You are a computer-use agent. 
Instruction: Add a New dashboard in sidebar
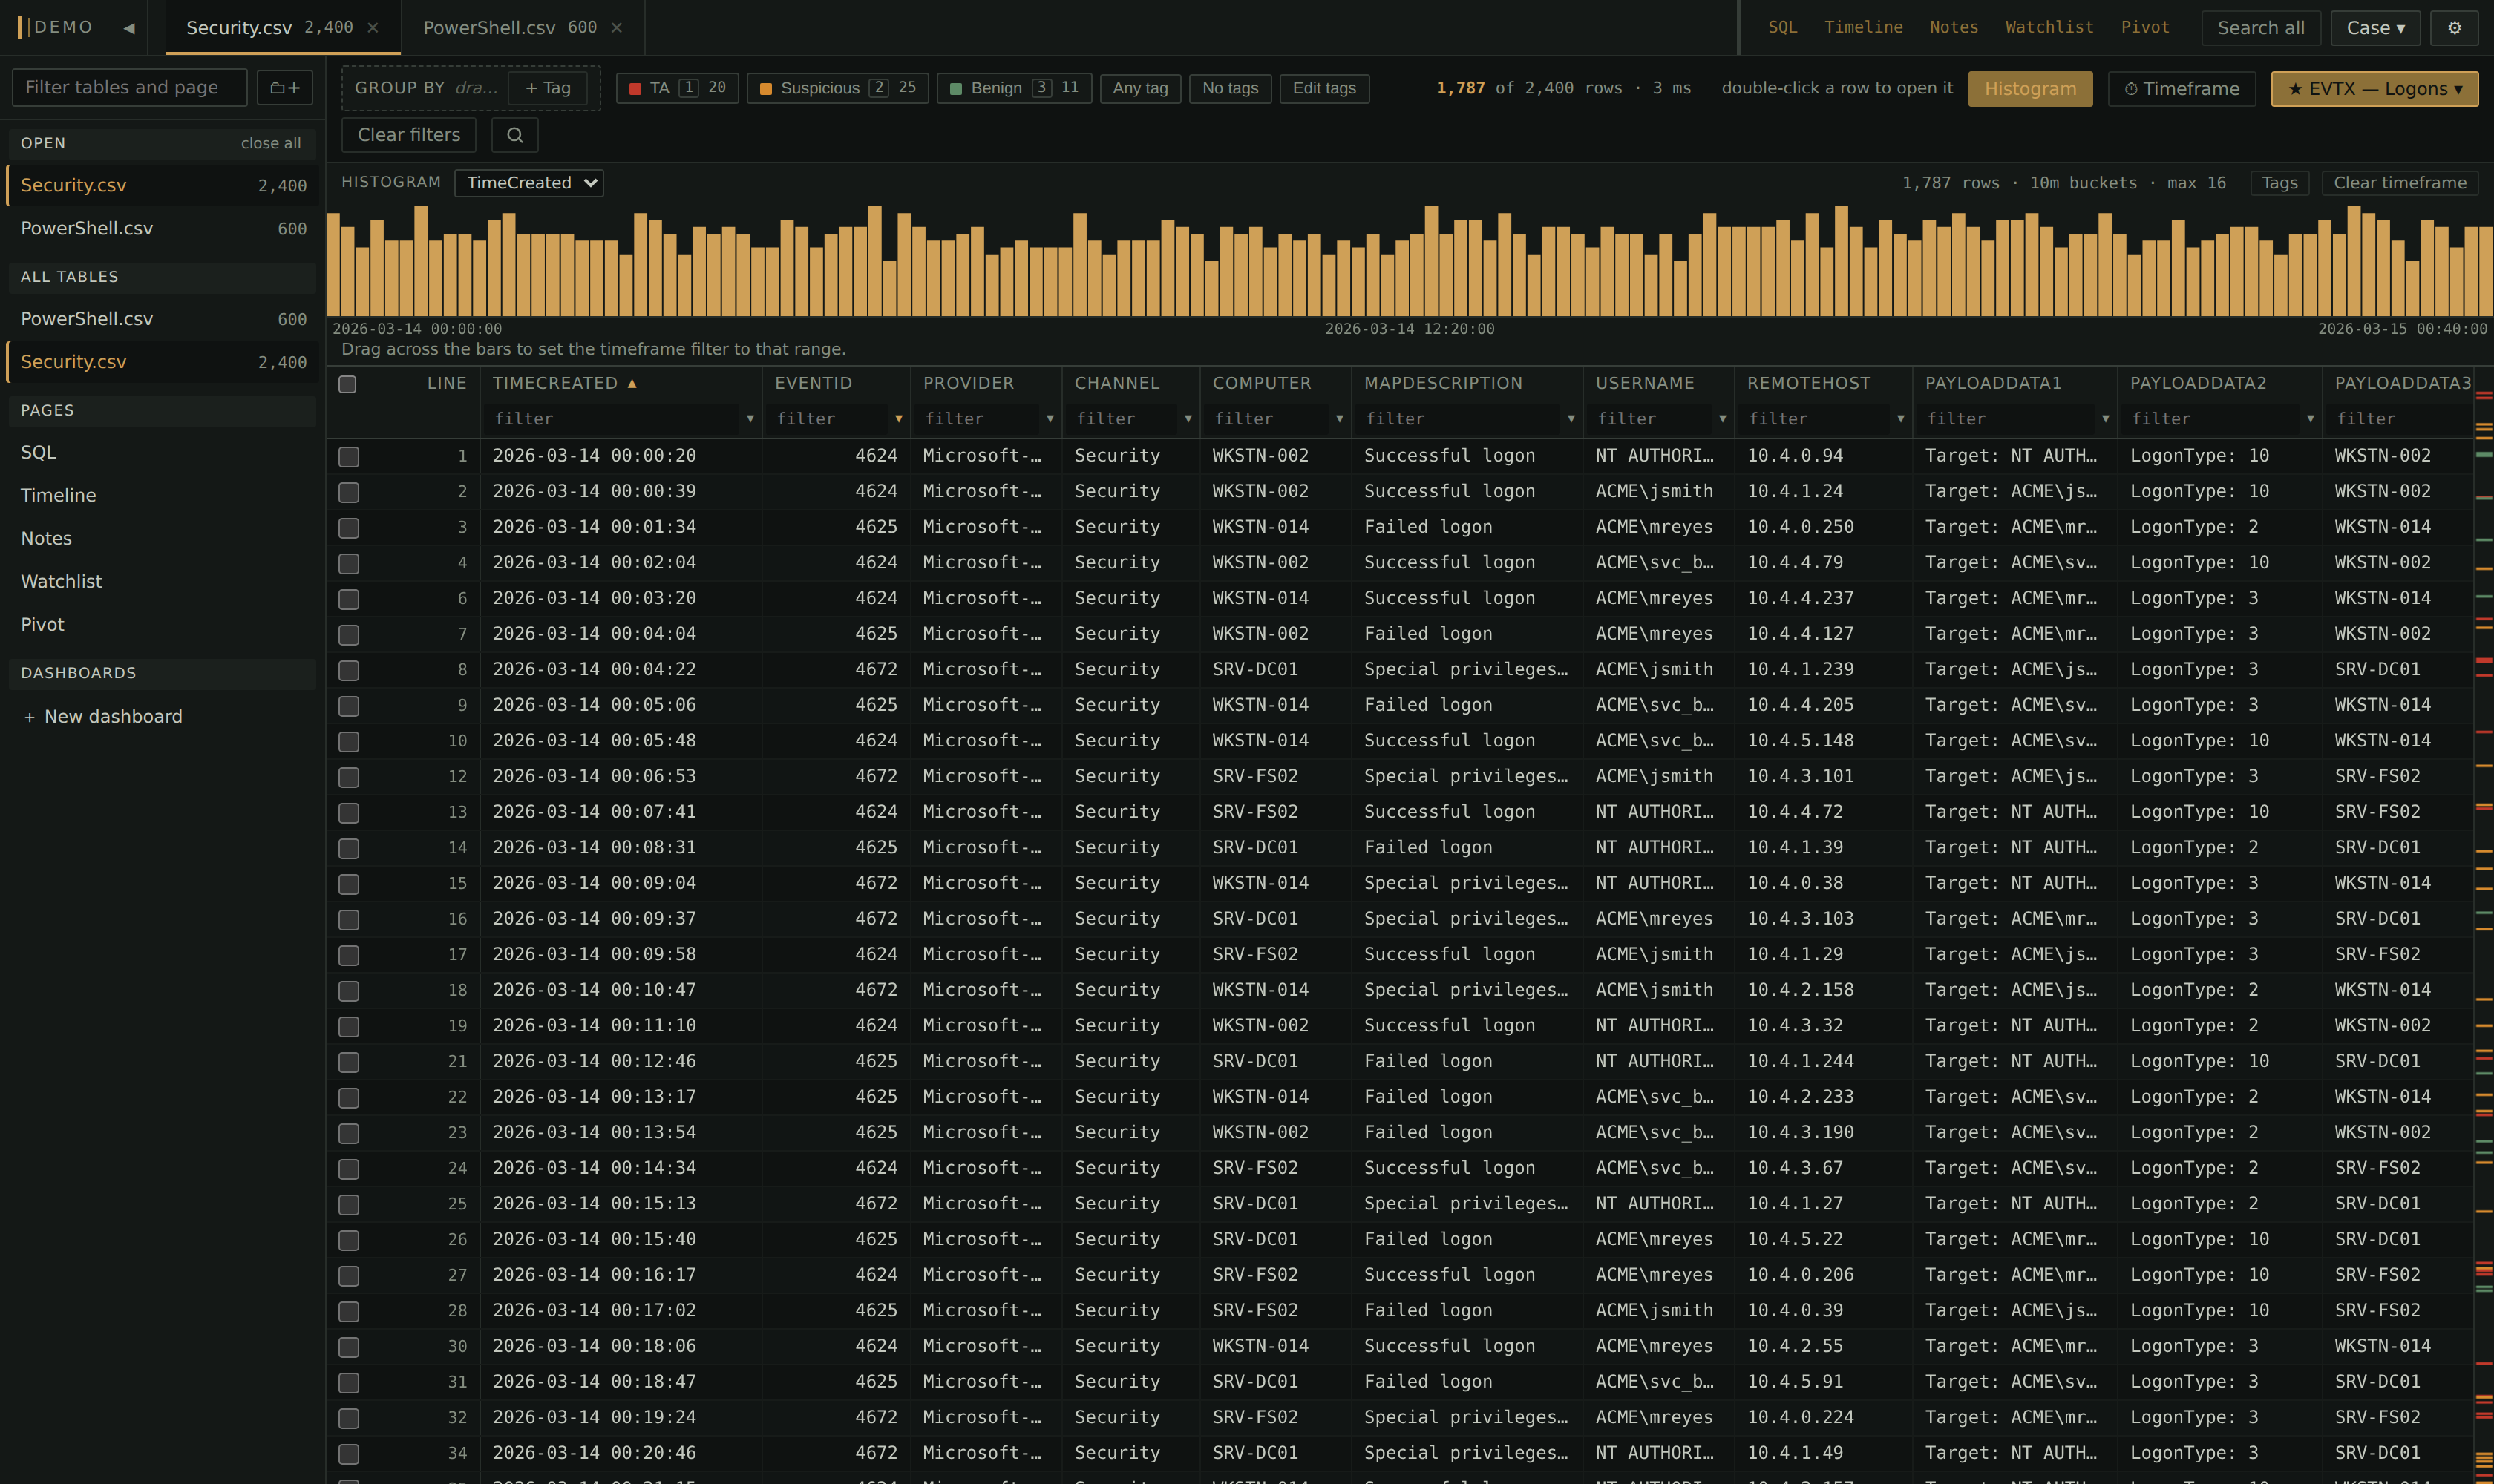(102, 717)
